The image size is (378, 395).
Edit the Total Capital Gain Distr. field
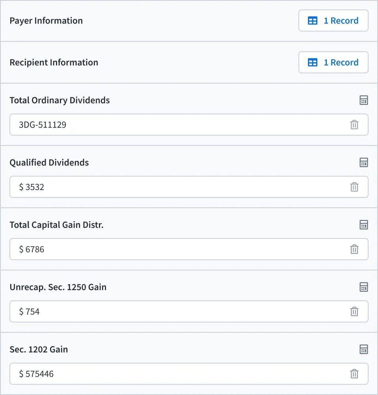click(x=189, y=249)
